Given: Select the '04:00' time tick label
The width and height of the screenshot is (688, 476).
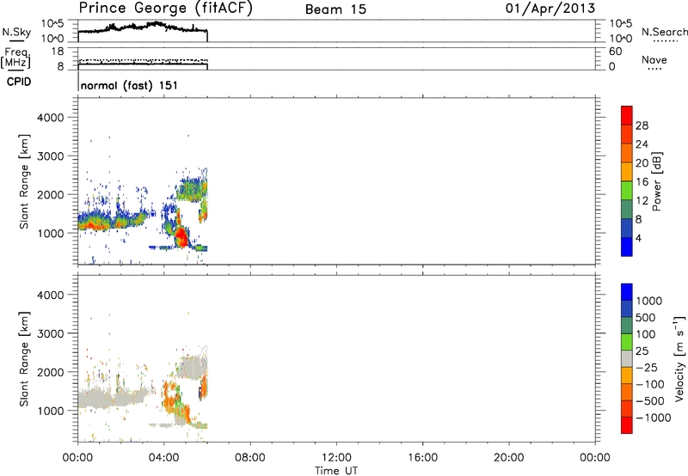Looking at the screenshot, I should tap(164, 458).
